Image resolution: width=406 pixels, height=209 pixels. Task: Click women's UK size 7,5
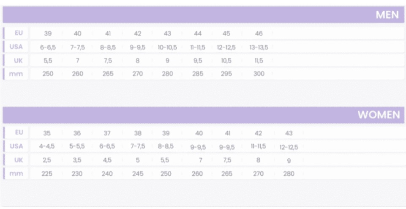pyautogui.click(x=227, y=160)
